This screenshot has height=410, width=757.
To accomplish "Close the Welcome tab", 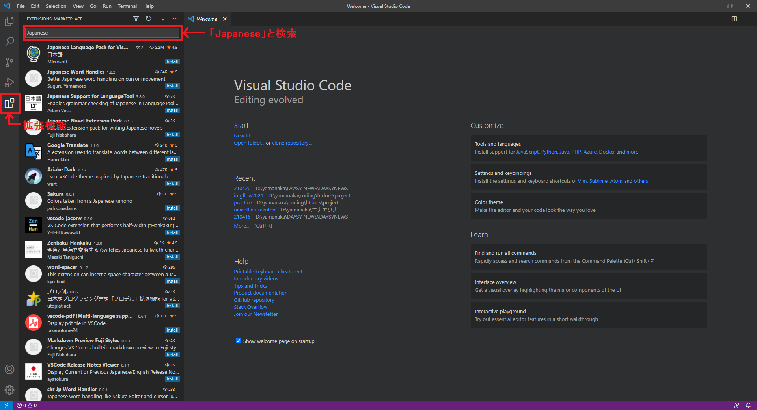I will [x=225, y=19].
